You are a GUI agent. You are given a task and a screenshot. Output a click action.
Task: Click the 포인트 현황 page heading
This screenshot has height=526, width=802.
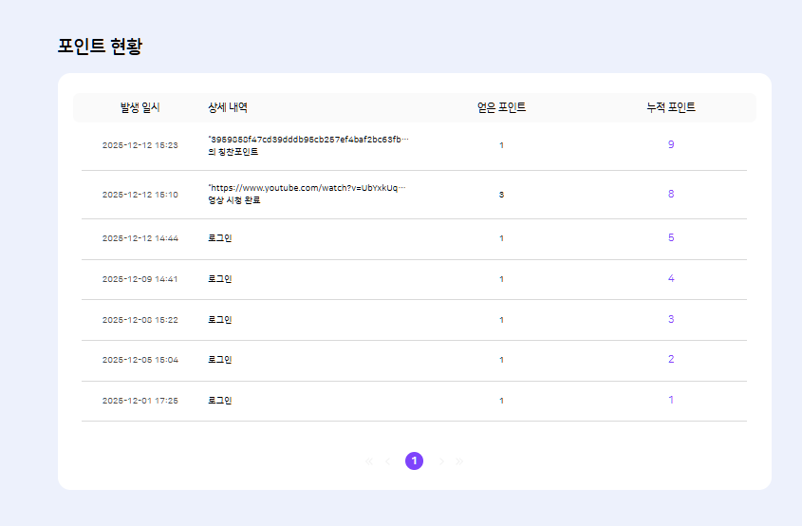click(x=100, y=47)
